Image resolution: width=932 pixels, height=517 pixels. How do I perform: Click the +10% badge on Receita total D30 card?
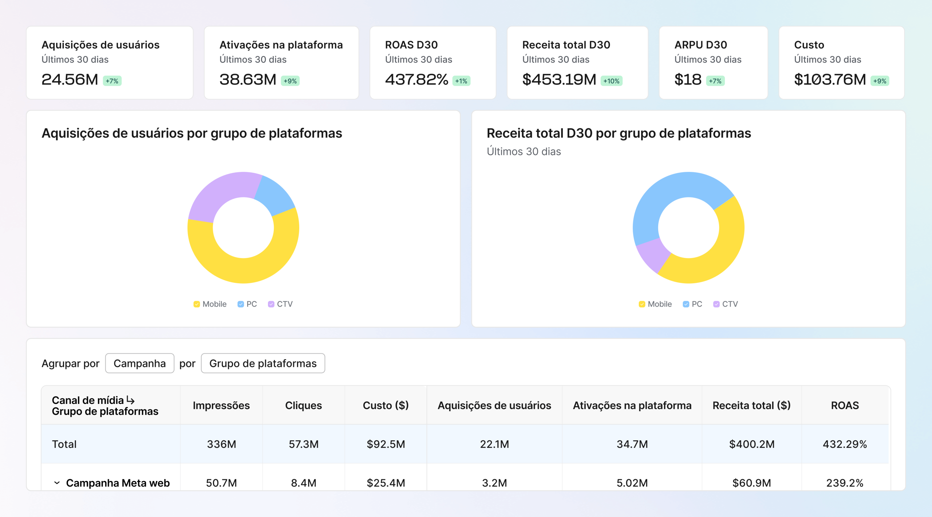pos(611,81)
